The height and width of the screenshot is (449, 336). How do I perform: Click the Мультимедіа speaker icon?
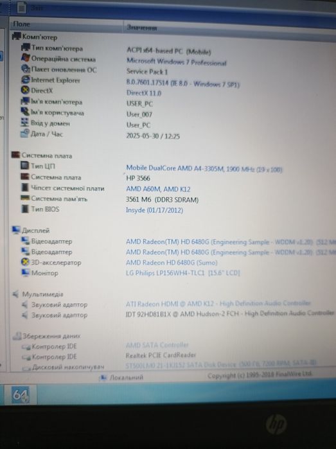(16, 294)
